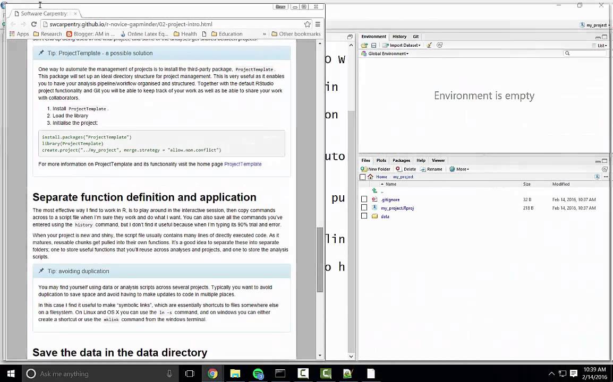
Task: Open the Education bookmarks folder
Action: coord(227,34)
